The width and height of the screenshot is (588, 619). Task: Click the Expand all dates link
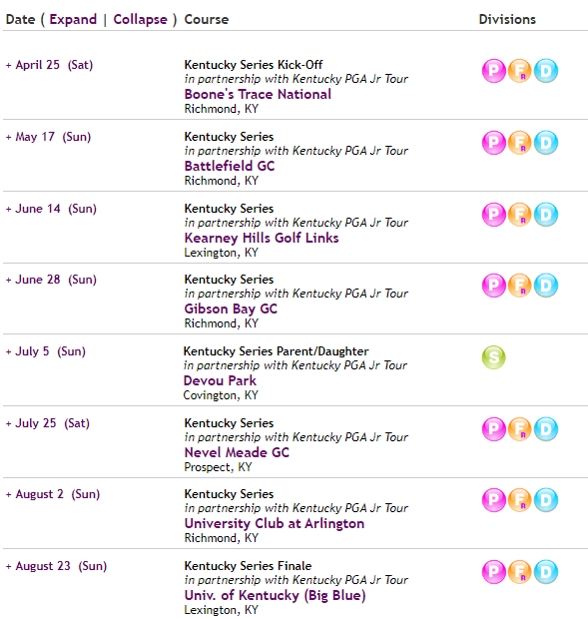pyautogui.click(x=73, y=19)
